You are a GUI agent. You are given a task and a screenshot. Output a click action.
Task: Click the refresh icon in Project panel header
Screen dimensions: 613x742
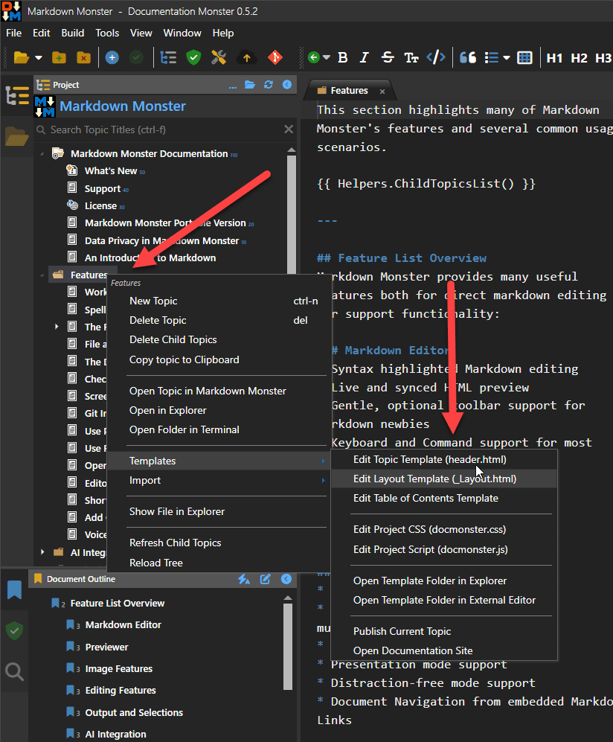pyautogui.click(x=268, y=85)
